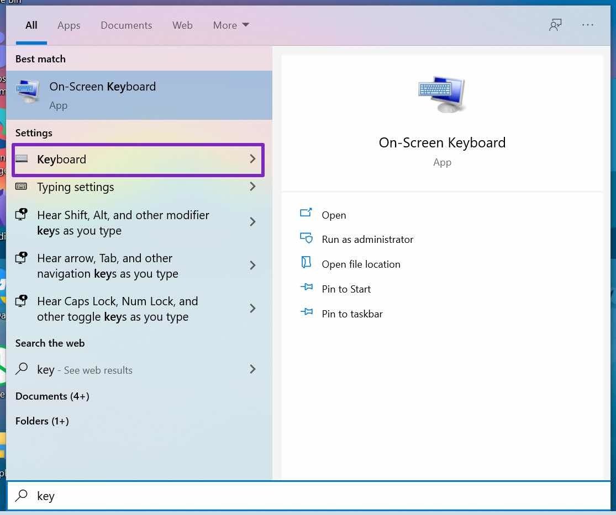Expand the Typing settings arrow
The image size is (616, 515).
click(252, 187)
